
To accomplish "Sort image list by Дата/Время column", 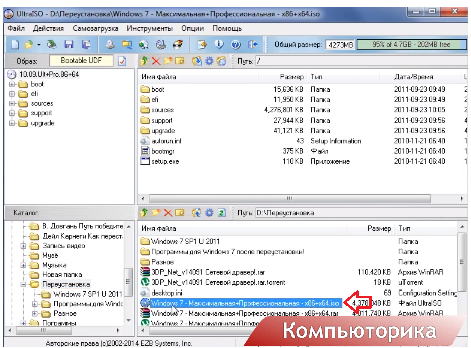I will (426, 77).
